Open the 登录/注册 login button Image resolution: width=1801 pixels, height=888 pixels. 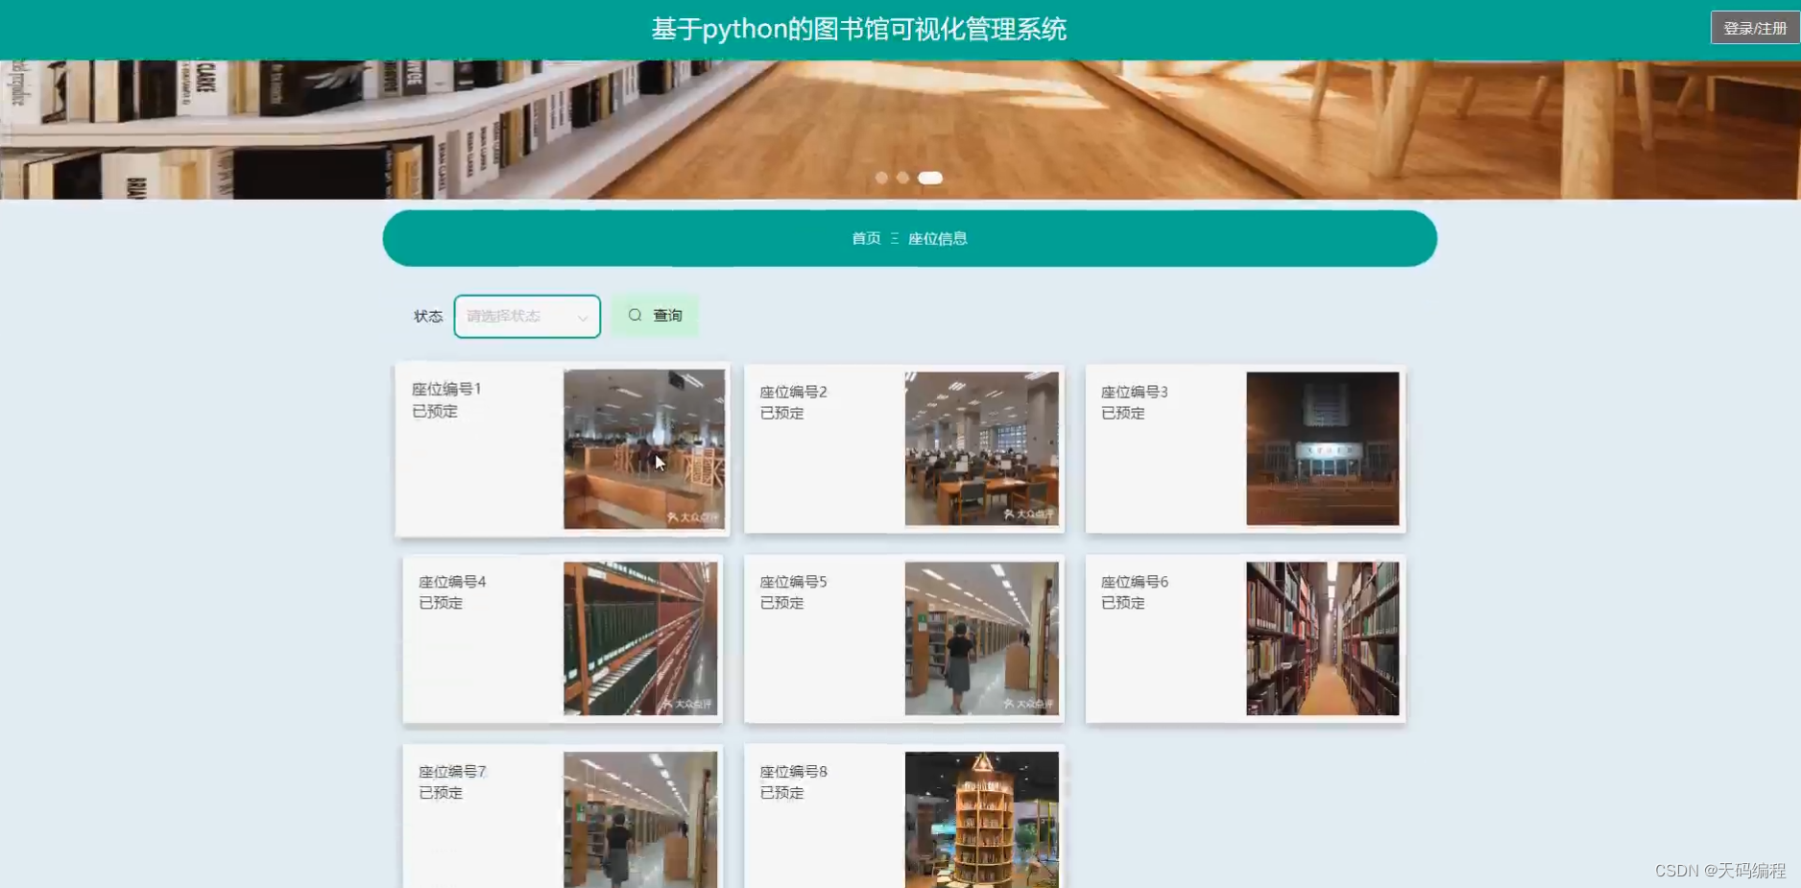click(x=1754, y=28)
